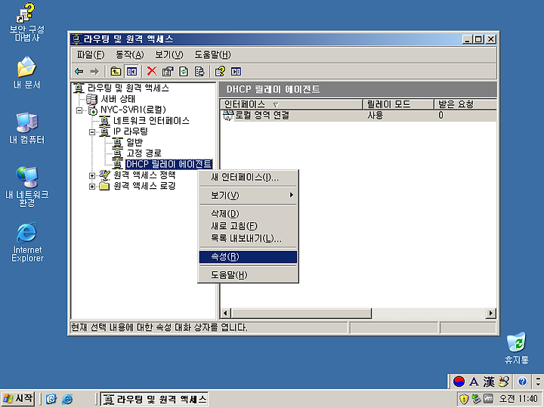Image resolution: width=544 pixels, height=408 pixels.
Task: Click the 사용 relay mode cell
Action: pos(376,115)
